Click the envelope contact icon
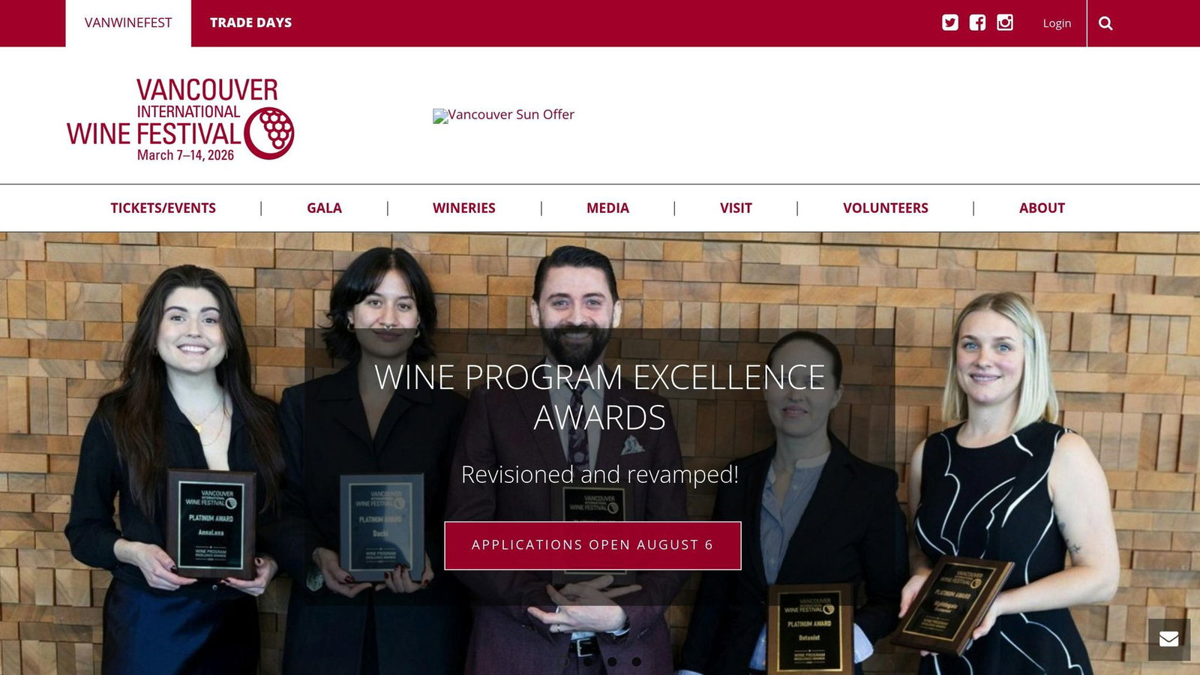1200x675 pixels. point(1169,639)
